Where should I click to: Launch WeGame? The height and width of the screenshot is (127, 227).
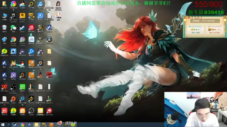[x=22, y=76]
